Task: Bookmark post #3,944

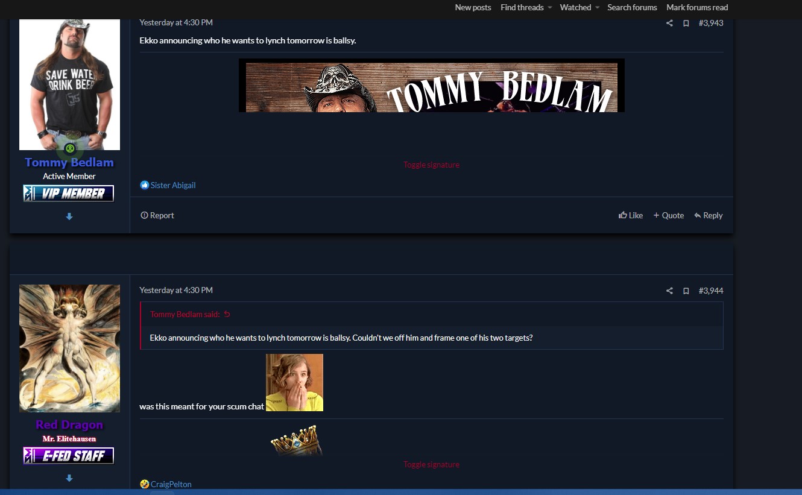Action: pyautogui.click(x=686, y=291)
